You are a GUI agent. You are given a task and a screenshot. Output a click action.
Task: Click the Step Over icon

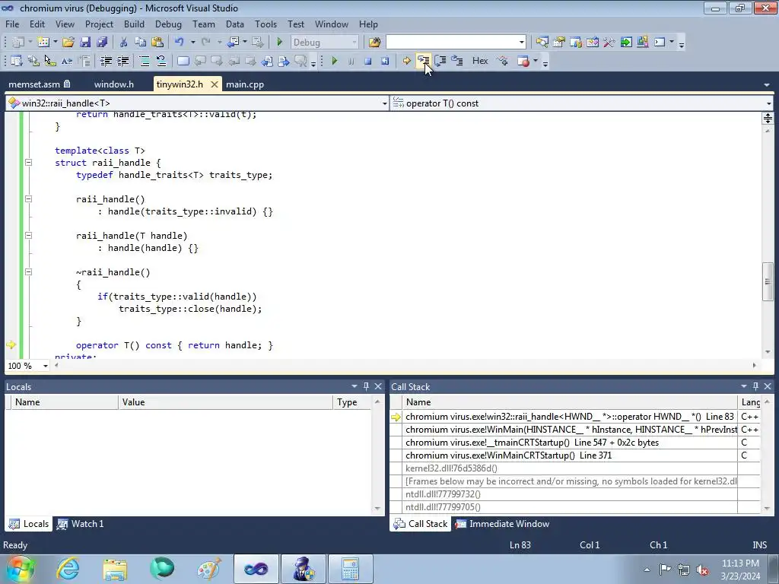[440, 61]
